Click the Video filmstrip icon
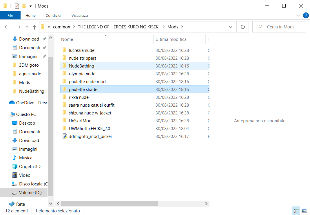 14,175
